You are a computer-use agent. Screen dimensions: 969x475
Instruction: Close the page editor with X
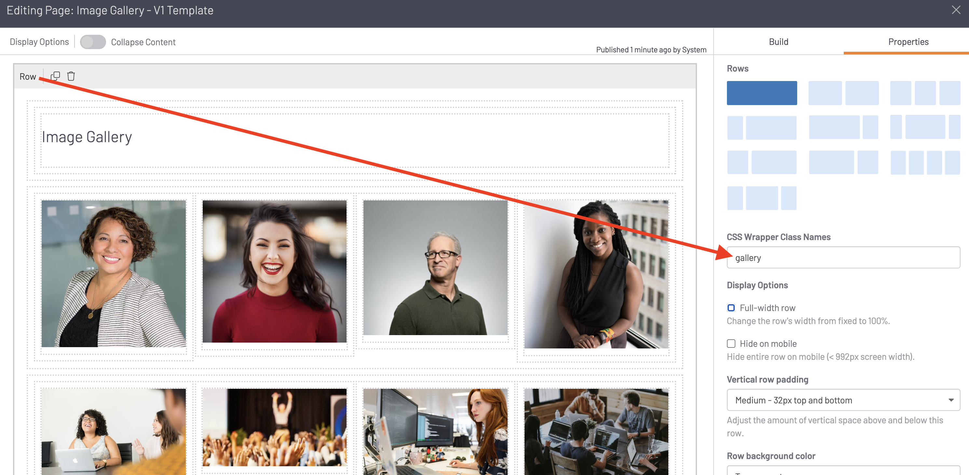click(x=956, y=10)
